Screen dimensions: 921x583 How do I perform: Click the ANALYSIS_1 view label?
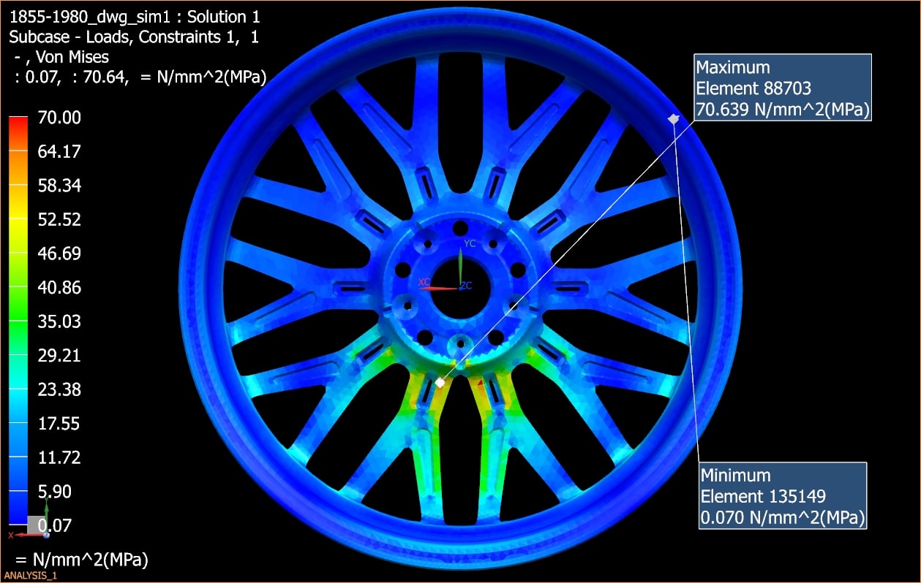point(30,576)
